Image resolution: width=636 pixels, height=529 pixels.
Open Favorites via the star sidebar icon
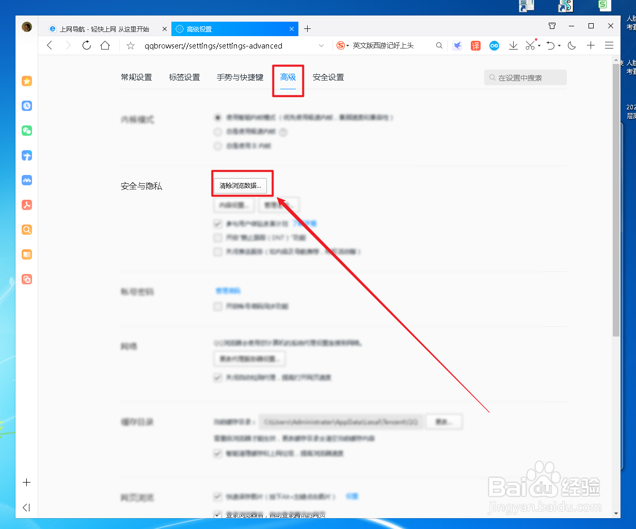26,81
